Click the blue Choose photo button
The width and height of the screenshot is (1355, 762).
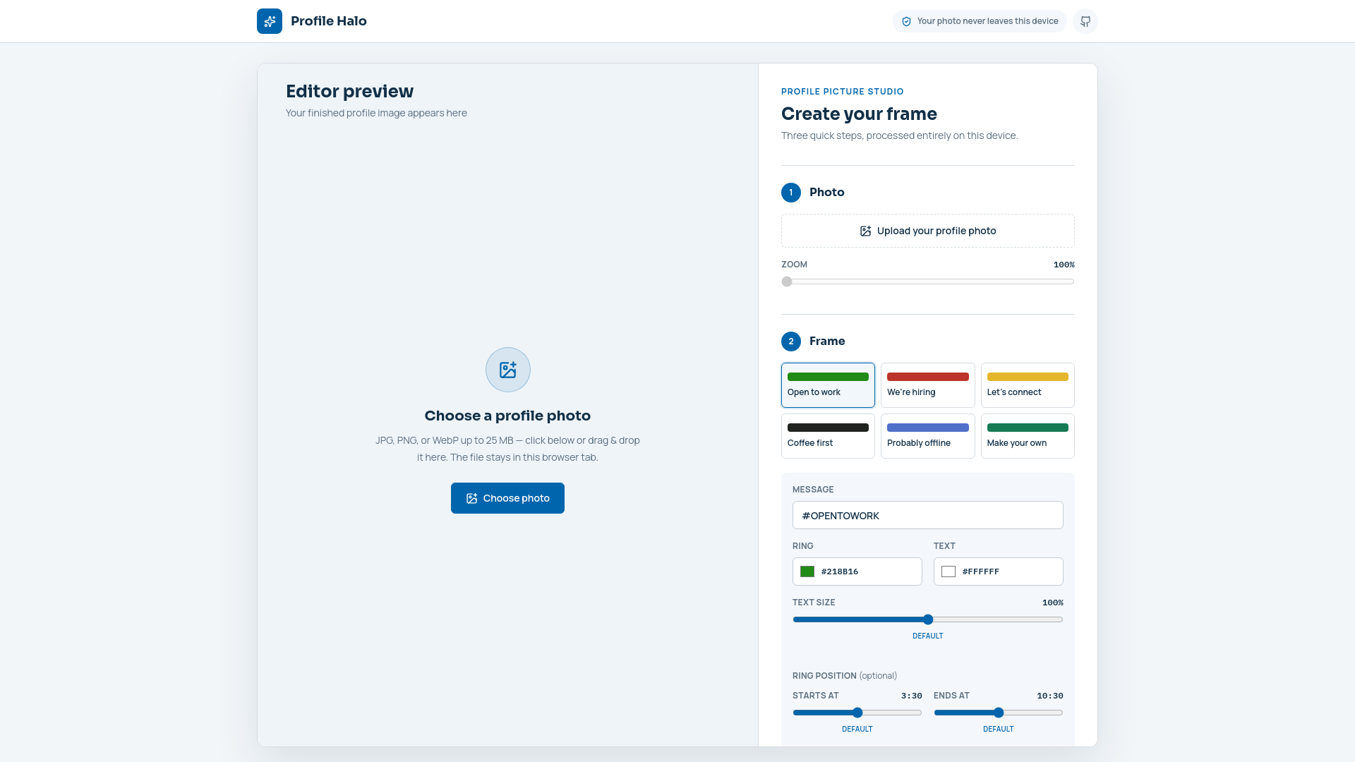click(507, 498)
